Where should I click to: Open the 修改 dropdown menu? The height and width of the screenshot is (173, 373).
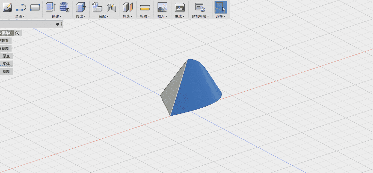(81, 16)
